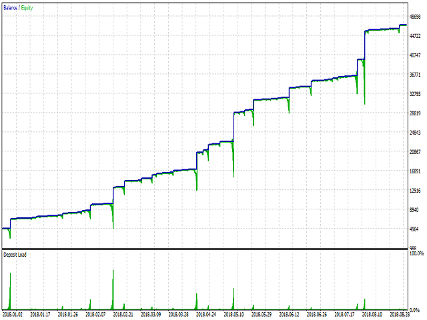Click the 2018.05.10 date label
Screen dimensions: 427x320
[x=234, y=315]
